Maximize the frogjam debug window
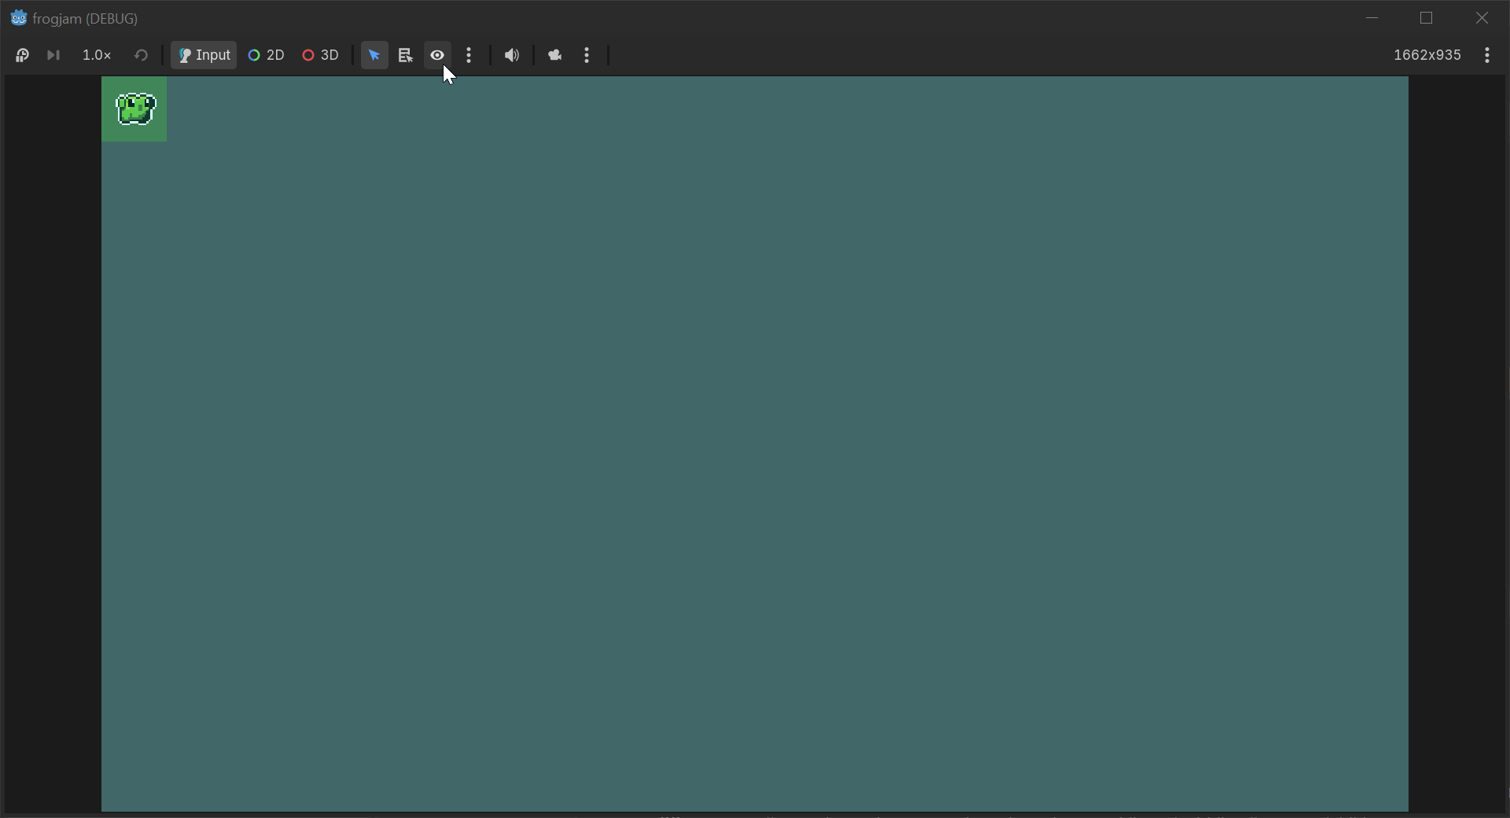 (x=1427, y=17)
